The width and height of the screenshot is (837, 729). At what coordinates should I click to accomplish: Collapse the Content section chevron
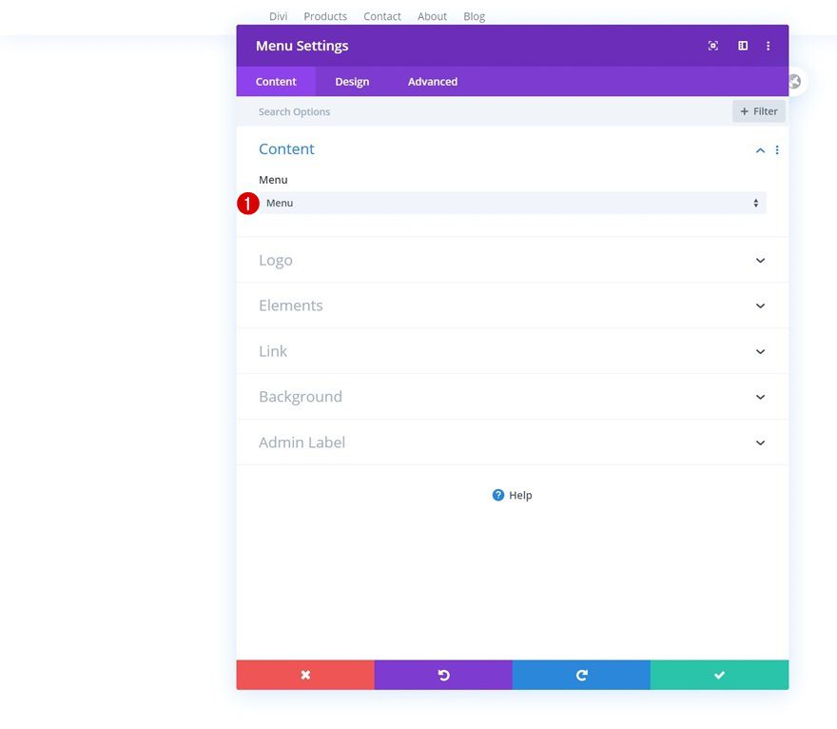[x=759, y=149]
